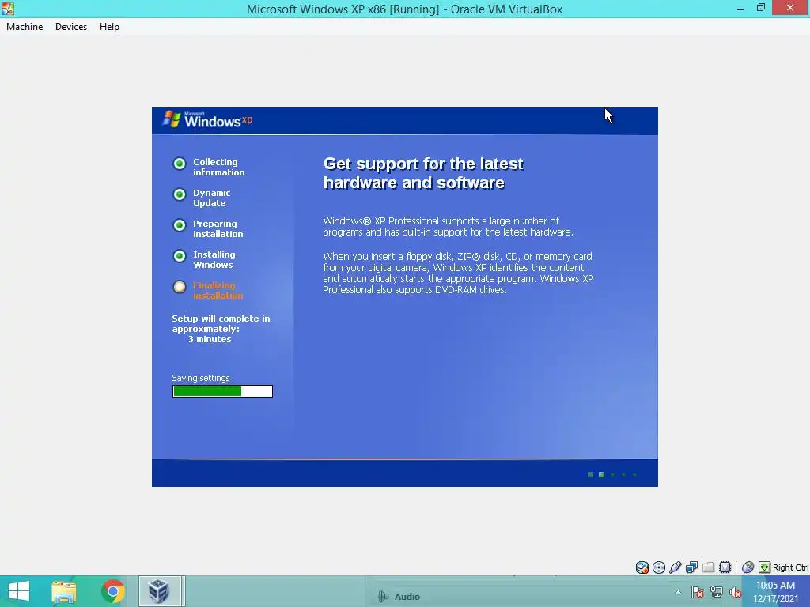Click the Installing Windows step indicator

180,256
